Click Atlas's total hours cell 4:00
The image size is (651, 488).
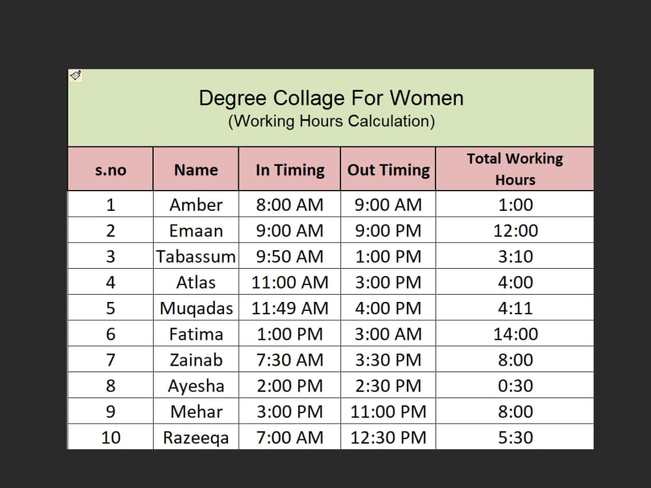pos(515,282)
